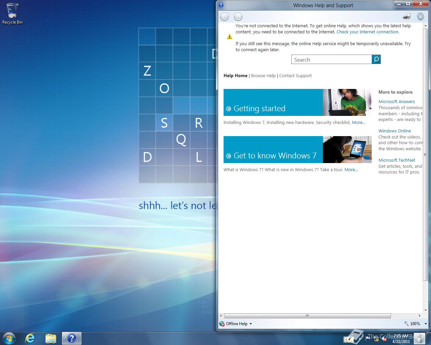Click the laptop photo thumbnail

(347, 150)
